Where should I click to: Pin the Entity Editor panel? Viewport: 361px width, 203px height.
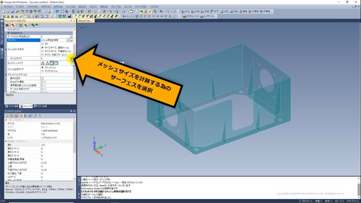(71, 111)
